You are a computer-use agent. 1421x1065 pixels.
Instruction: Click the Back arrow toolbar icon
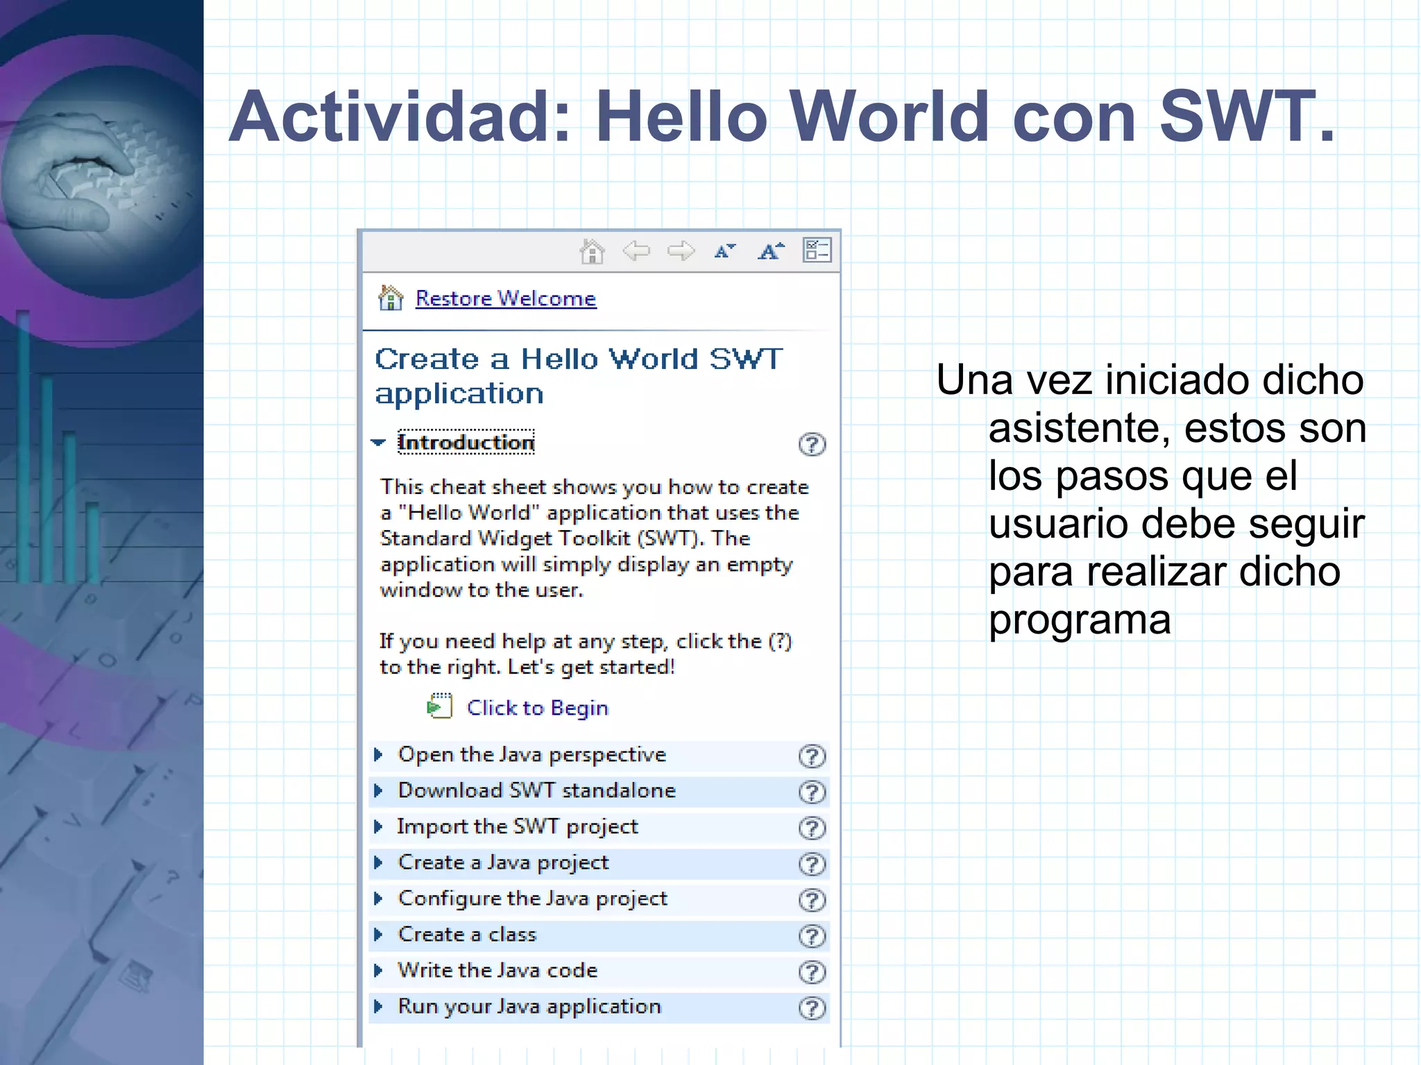[x=636, y=250]
